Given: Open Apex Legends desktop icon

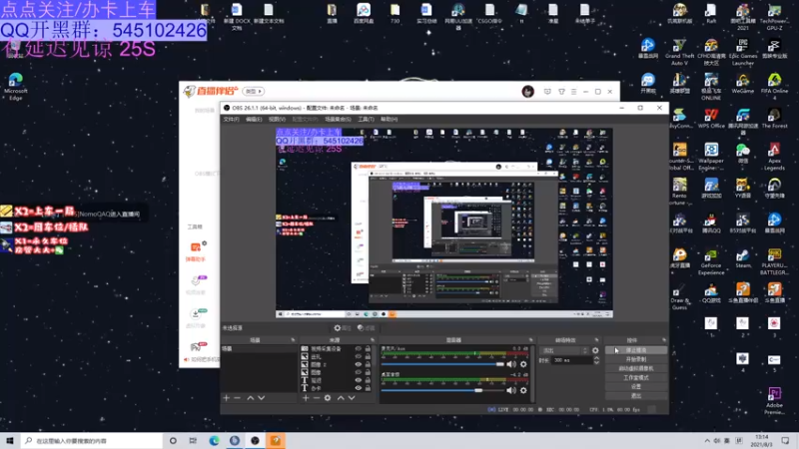Looking at the screenshot, I should (x=774, y=157).
